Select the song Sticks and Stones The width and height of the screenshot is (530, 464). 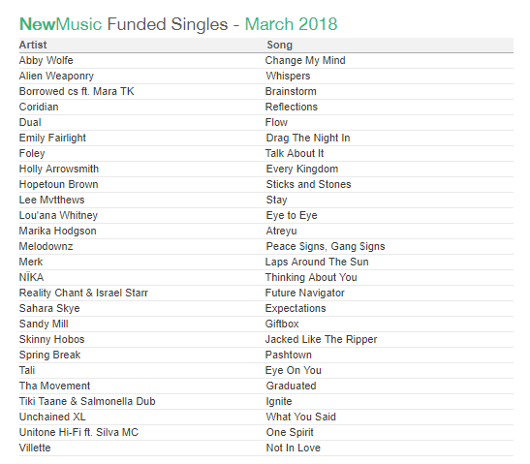[309, 184]
